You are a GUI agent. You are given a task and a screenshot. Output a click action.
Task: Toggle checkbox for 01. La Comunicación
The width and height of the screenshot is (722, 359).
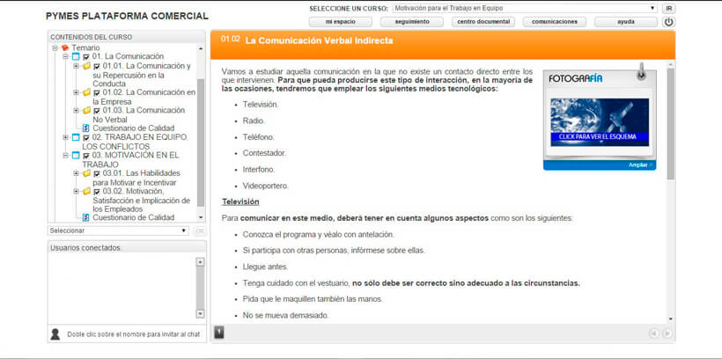tap(86, 57)
